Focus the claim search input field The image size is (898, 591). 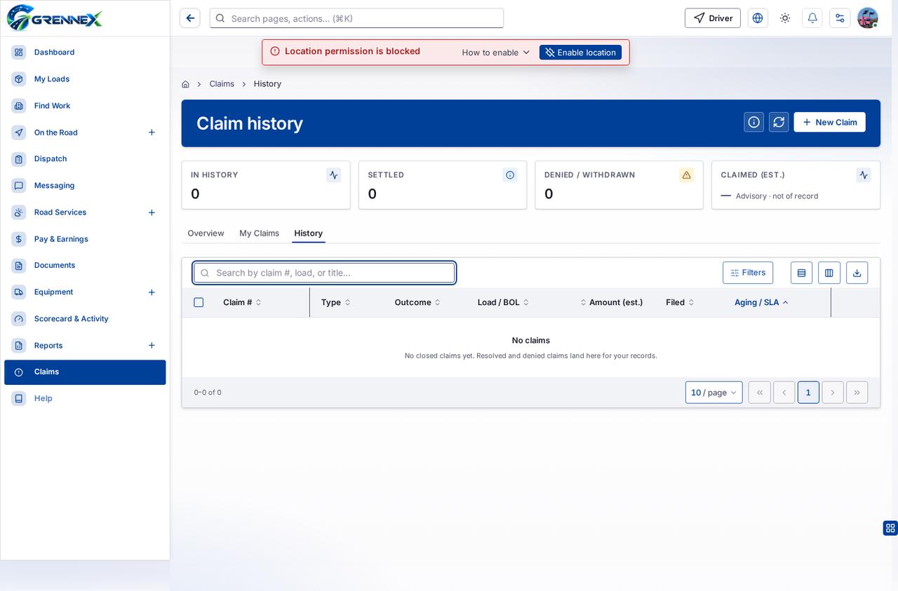(324, 273)
